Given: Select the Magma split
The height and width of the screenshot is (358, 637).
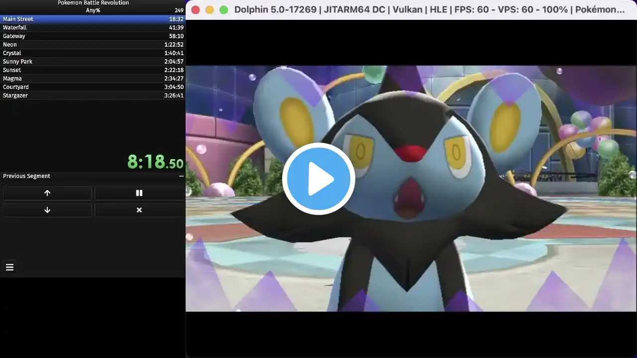Looking at the screenshot, I should (93, 78).
